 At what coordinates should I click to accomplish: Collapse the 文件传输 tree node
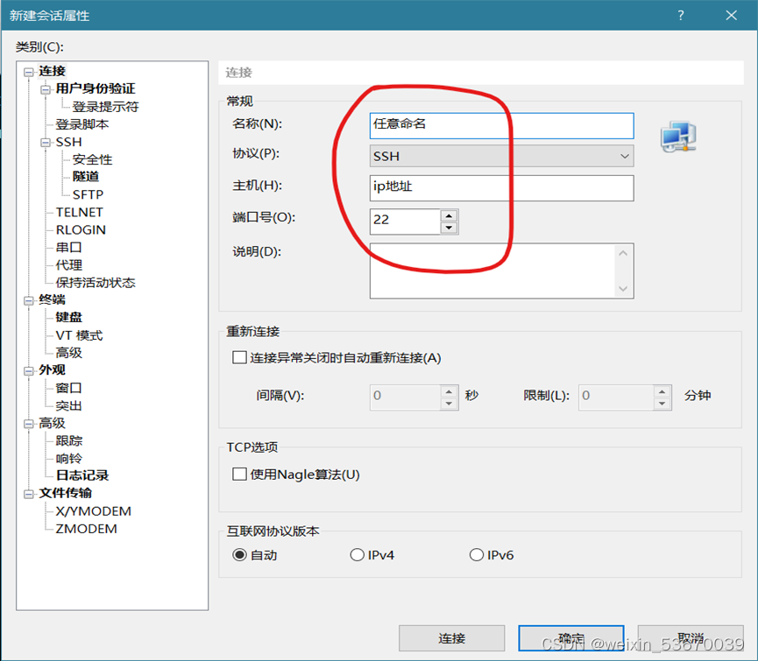tap(29, 494)
